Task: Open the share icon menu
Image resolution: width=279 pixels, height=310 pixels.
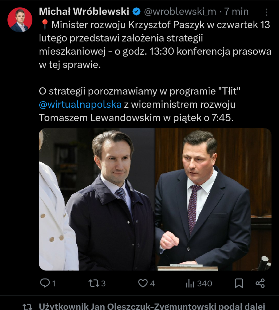Action: click(x=260, y=283)
